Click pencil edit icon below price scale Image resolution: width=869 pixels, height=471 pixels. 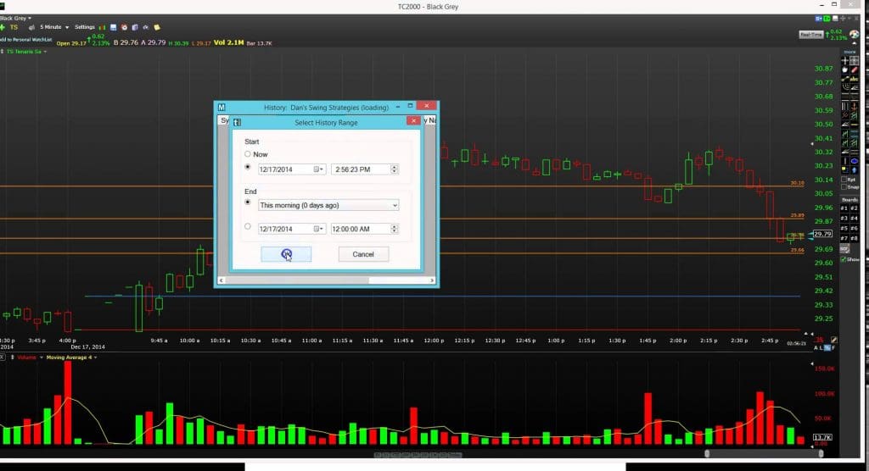(834, 340)
